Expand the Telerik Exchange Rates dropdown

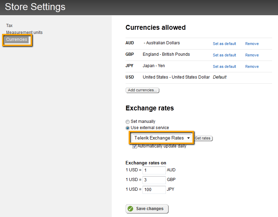162,138
